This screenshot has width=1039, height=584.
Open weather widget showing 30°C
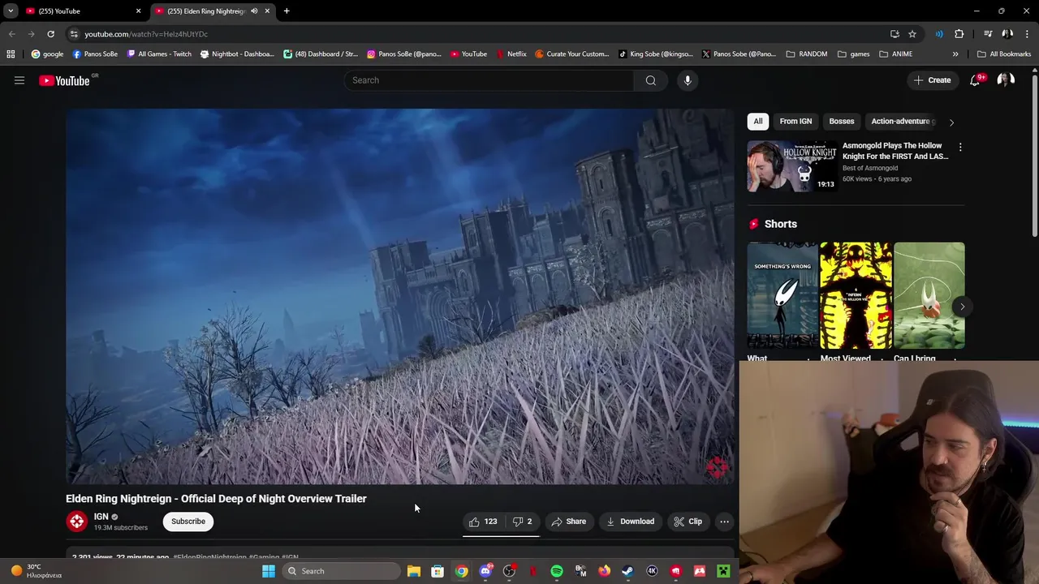tap(35, 571)
